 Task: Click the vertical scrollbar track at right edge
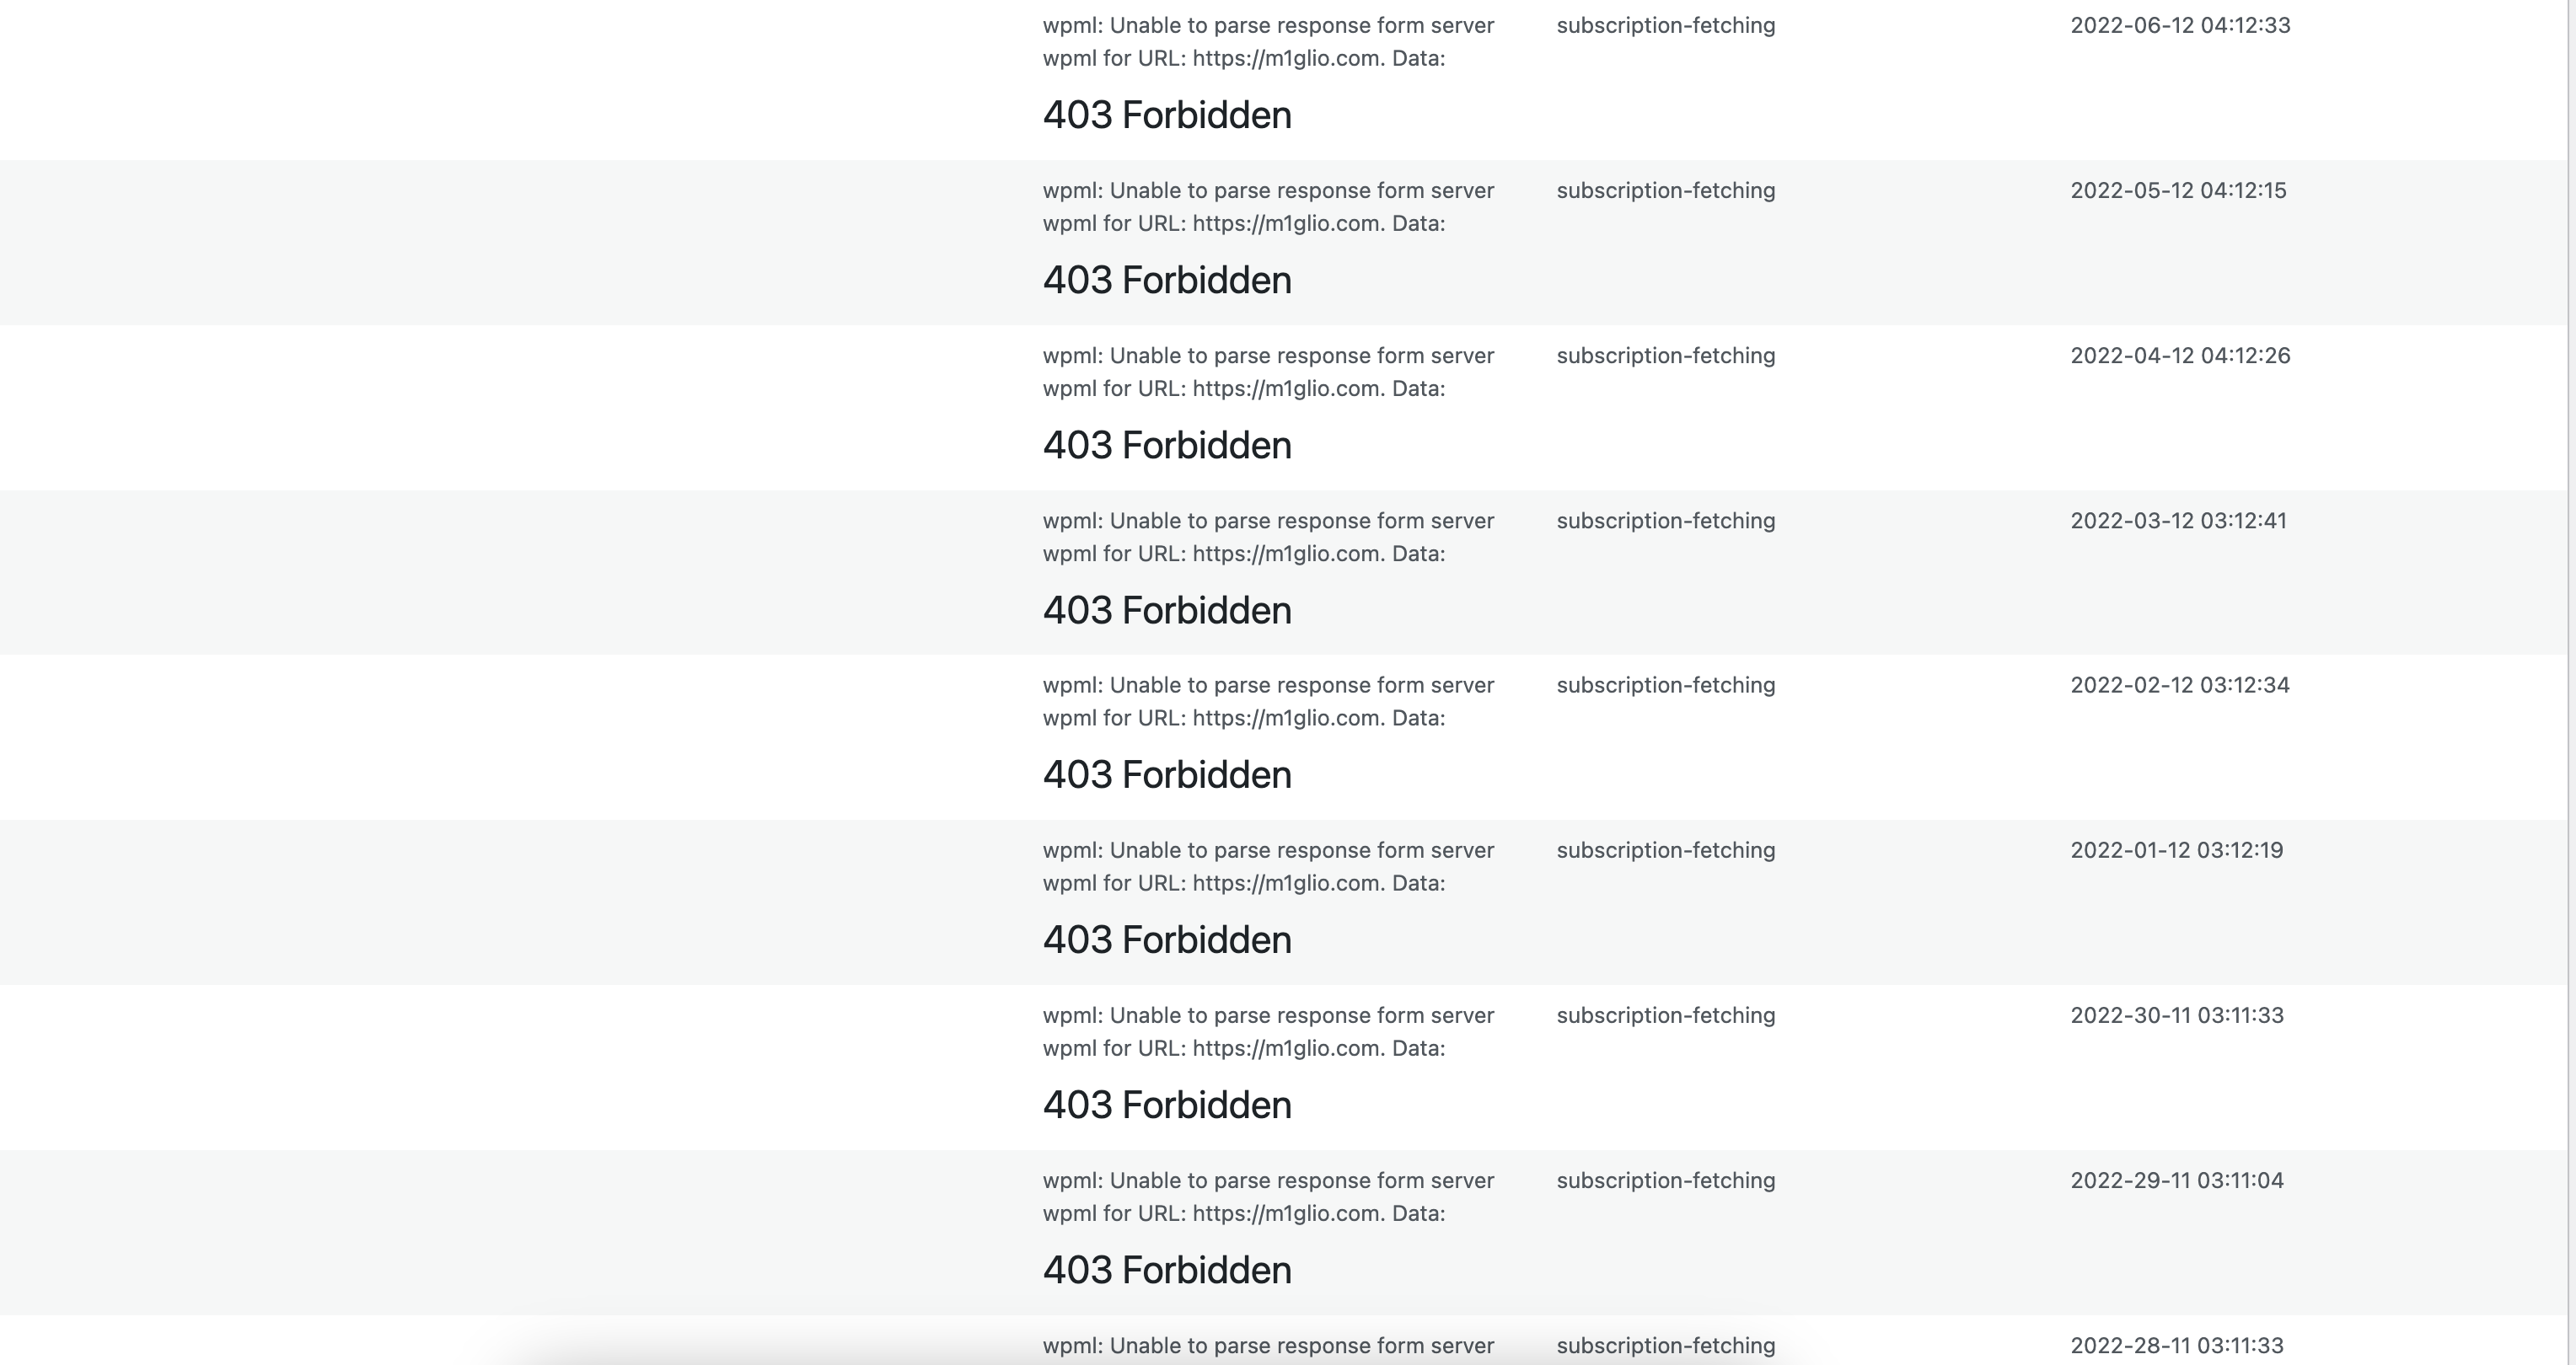[x=2571, y=682]
